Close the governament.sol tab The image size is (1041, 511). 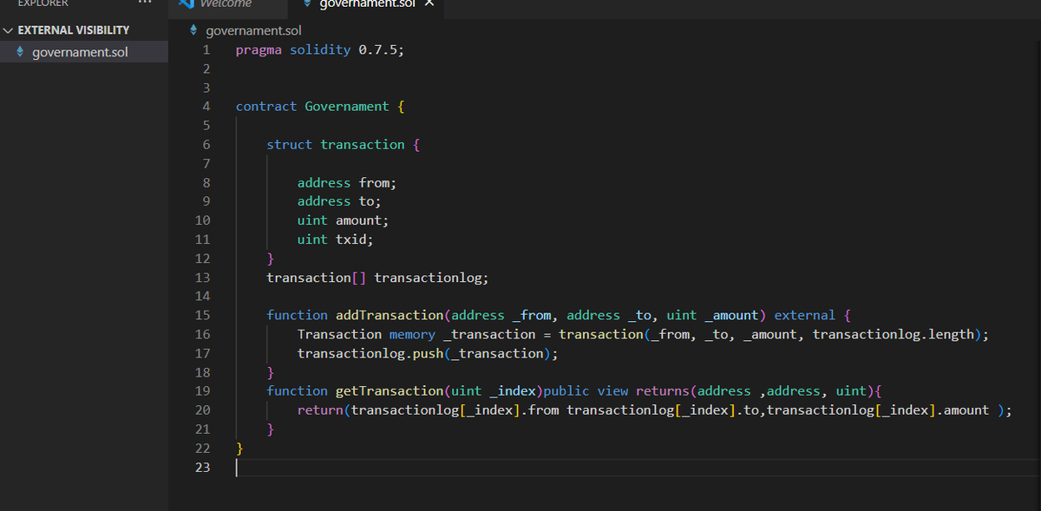pyautogui.click(x=429, y=3)
